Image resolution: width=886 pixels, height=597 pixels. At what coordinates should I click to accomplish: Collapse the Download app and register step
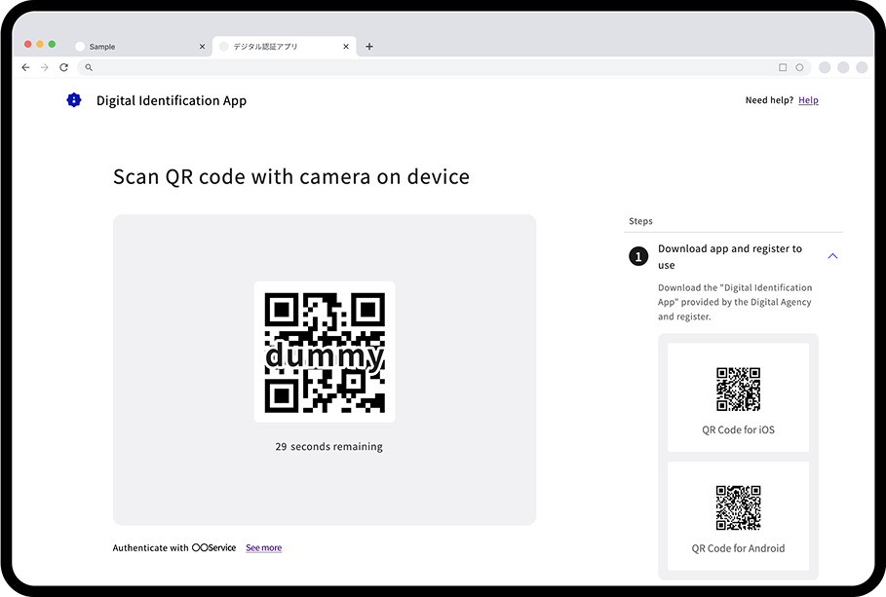(832, 254)
